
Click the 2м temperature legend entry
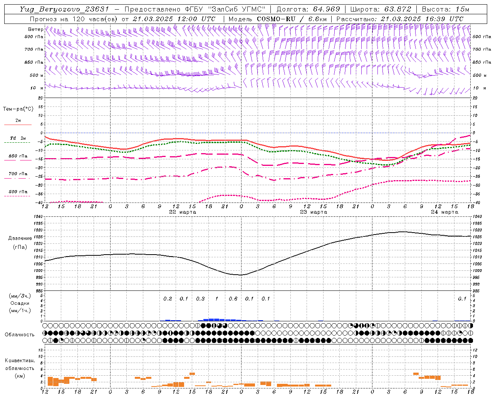[x=18, y=120]
